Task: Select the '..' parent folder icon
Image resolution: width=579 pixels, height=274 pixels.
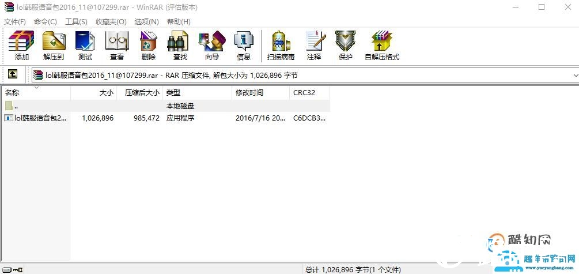Action: [9, 106]
